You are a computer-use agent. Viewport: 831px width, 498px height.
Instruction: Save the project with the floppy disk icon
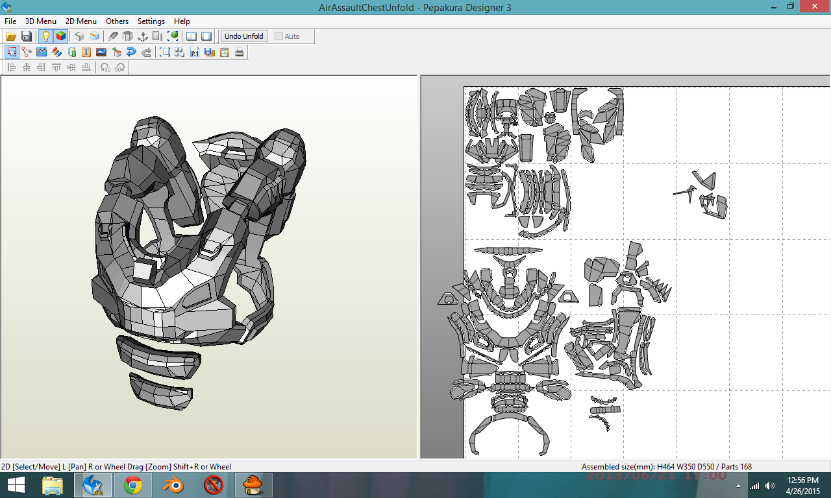tap(27, 36)
